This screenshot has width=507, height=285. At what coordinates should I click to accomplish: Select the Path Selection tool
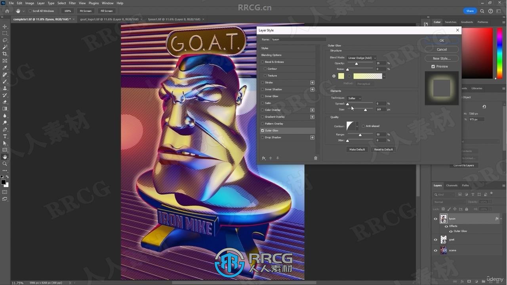(5, 143)
